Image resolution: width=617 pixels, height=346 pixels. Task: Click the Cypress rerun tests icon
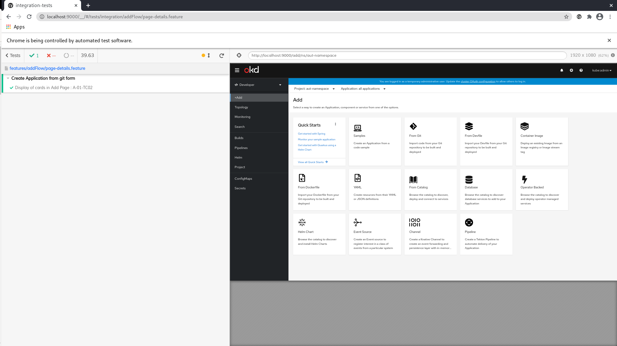coord(221,55)
